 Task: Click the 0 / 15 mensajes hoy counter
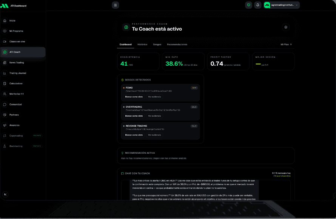(281, 173)
